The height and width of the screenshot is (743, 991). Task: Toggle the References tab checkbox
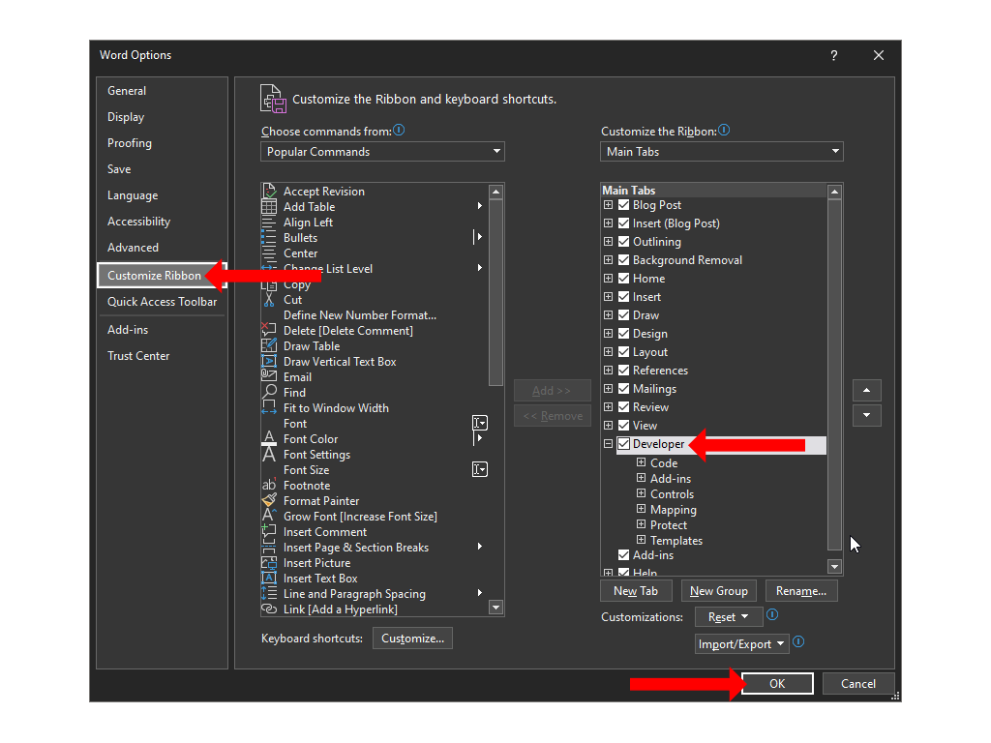(x=624, y=371)
